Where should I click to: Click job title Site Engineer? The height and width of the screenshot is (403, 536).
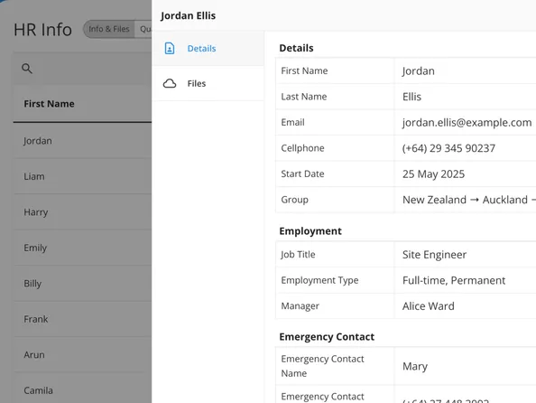click(x=434, y=255)
